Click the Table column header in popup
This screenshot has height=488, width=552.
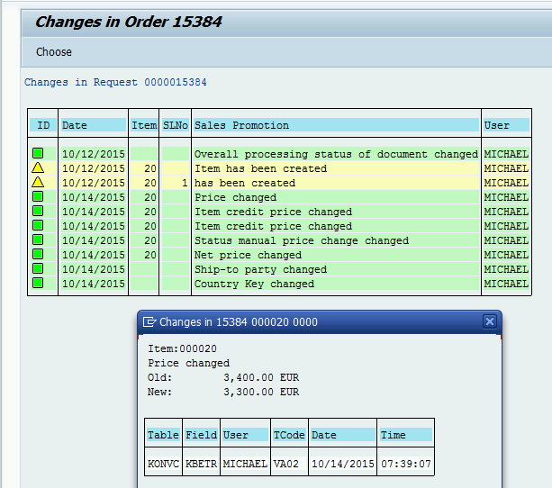pyautogui.click(x=163, y=435)
